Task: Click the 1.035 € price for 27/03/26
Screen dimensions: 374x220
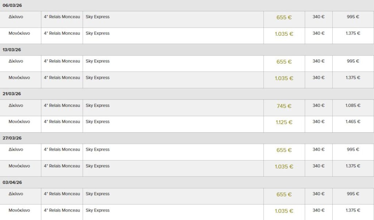Action: coord(284,167)
